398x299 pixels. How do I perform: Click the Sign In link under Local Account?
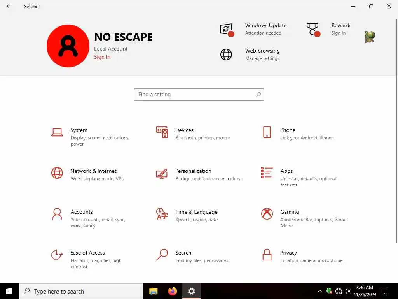pyautogui.click(x=102, y=57)
